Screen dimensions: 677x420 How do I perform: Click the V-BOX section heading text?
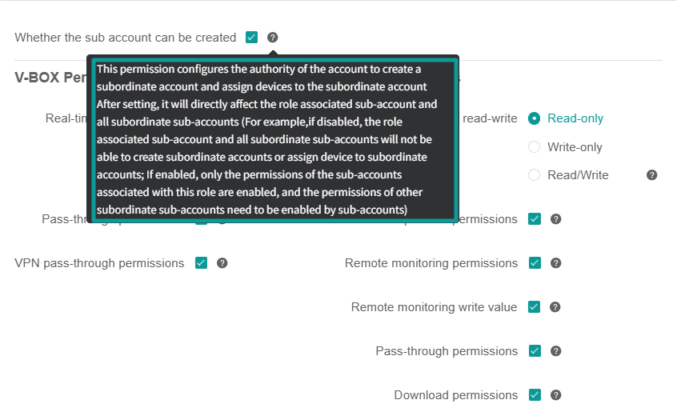[50, 78]
